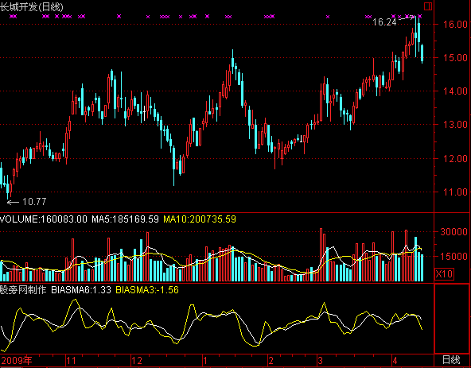Image resolution: width=471 pixels, height=368 pixels.
Task: Select the 日线 period label at bottom right
Action: pos(451,359)
